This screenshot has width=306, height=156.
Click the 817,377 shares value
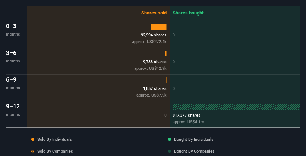click(186, 115)
